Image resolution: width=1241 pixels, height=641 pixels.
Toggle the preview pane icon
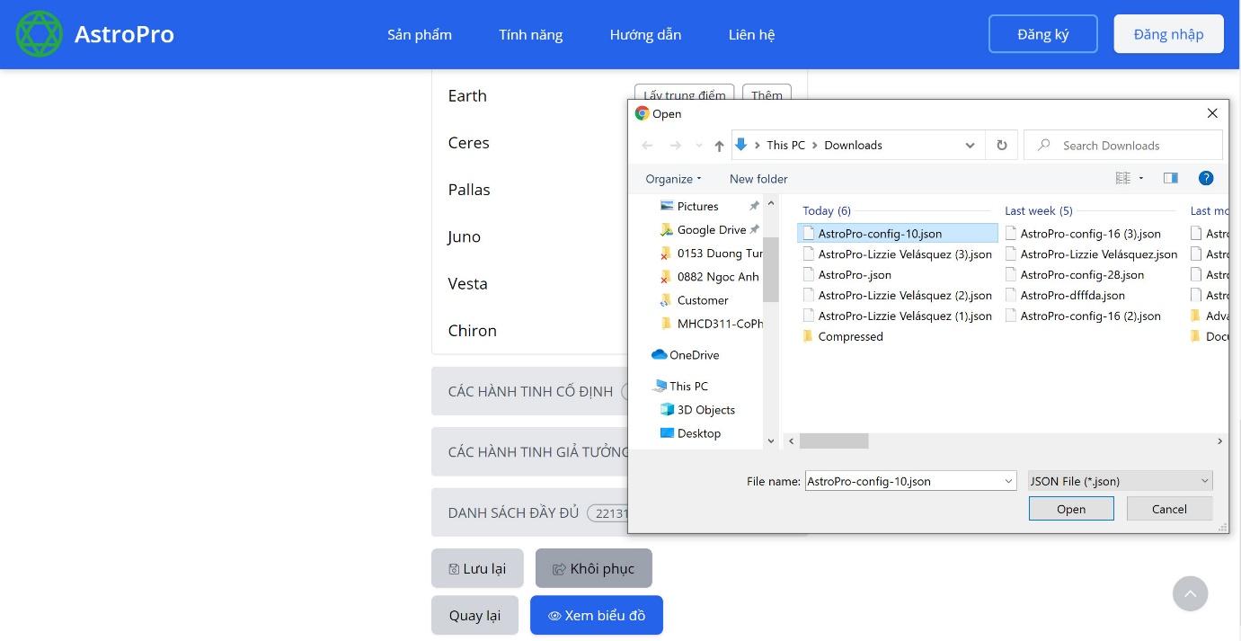coord(1170,178)
